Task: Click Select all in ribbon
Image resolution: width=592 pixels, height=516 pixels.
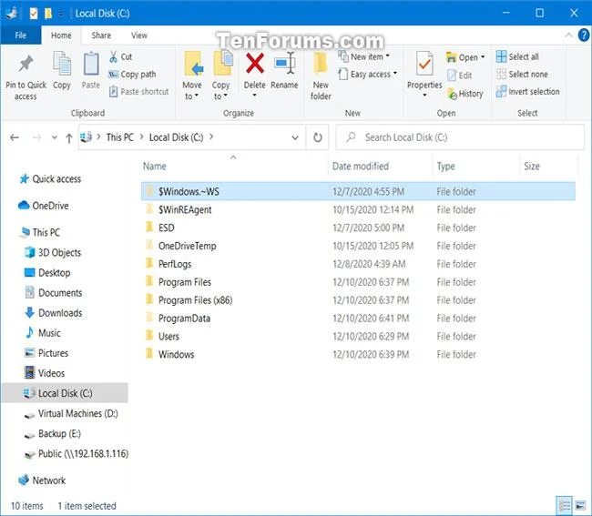Action: coord(517,56)
